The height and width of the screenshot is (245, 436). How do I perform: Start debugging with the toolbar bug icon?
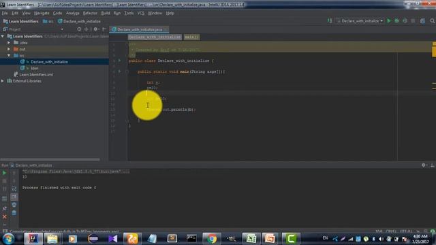pyautogui.click(x=396, y=21)
